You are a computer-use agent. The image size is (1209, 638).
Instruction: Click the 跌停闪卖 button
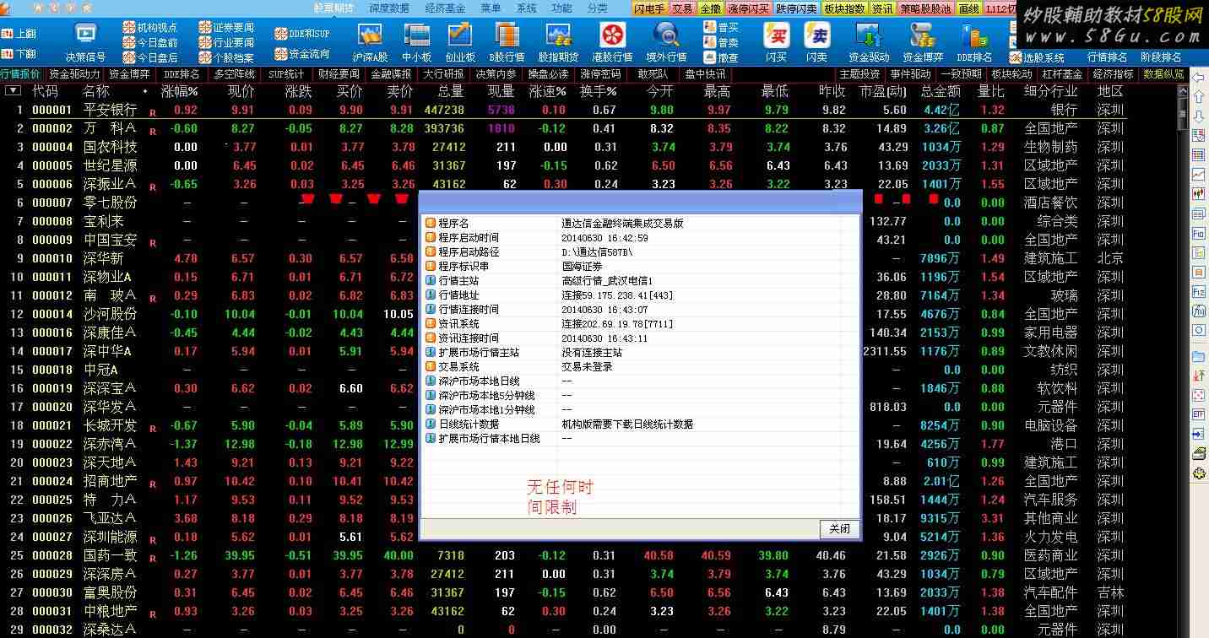[x=796, y=8]
